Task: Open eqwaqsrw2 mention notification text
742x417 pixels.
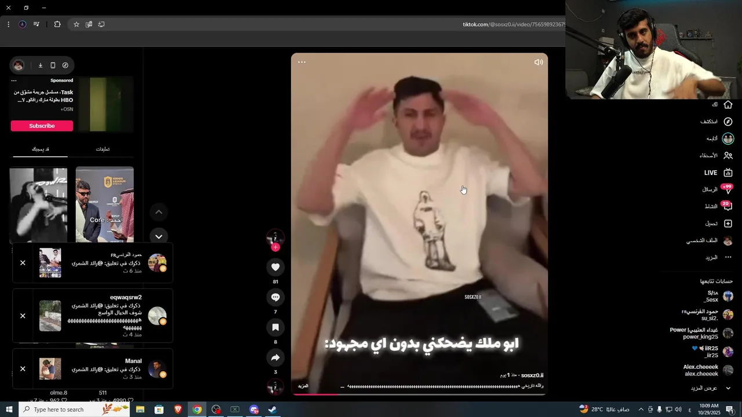Action: click(104, 316)
